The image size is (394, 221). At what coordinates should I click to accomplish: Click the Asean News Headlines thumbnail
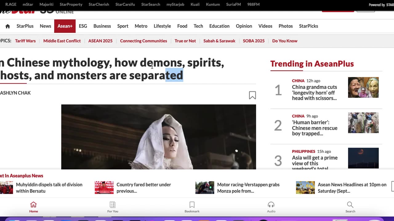pyautogui.click(x=305, y=188)
